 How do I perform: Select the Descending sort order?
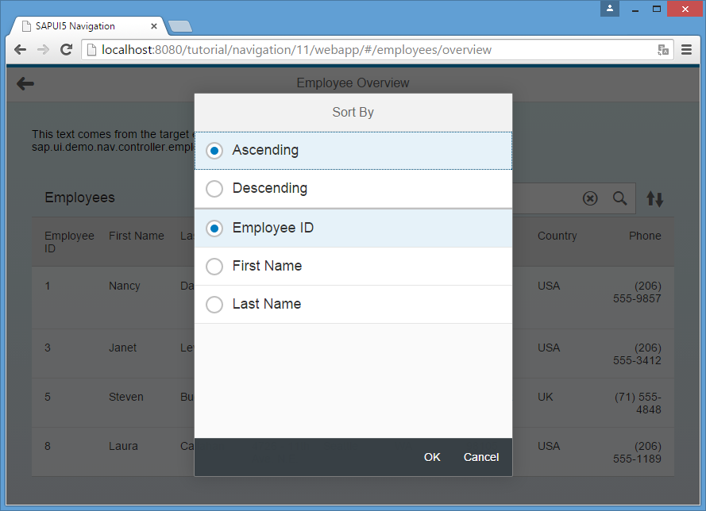click(214, 189)
